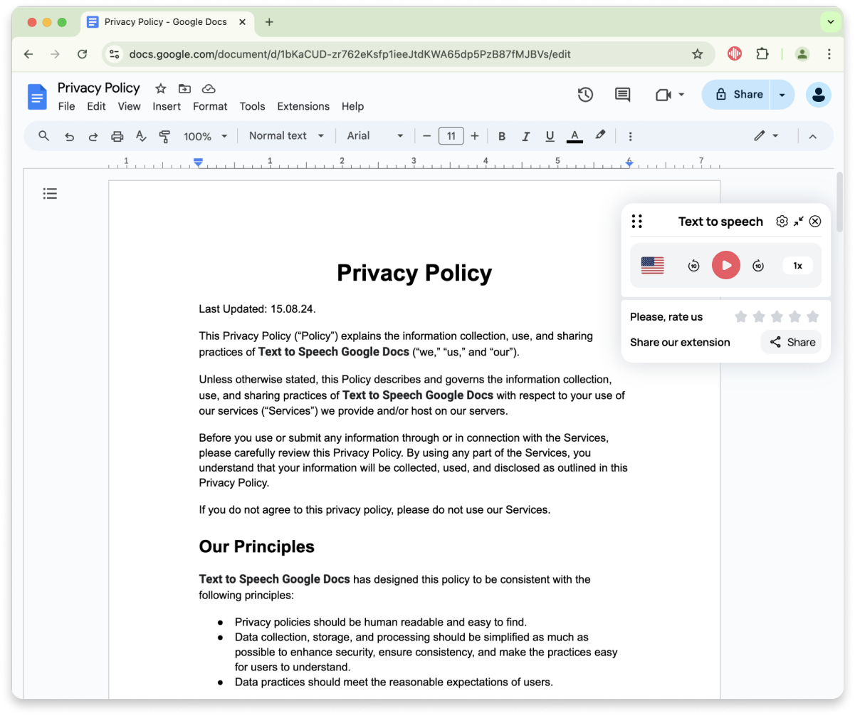Minimize the Text to speech panel
This screenshot has width=855, height=716.
point(799,222)
